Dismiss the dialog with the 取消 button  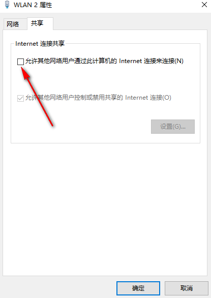coord(187,288)
